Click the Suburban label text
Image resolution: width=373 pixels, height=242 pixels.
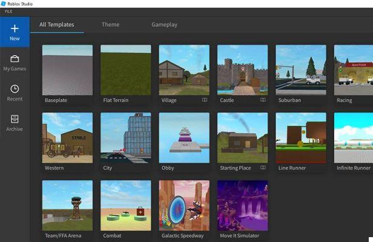[289, 100]
